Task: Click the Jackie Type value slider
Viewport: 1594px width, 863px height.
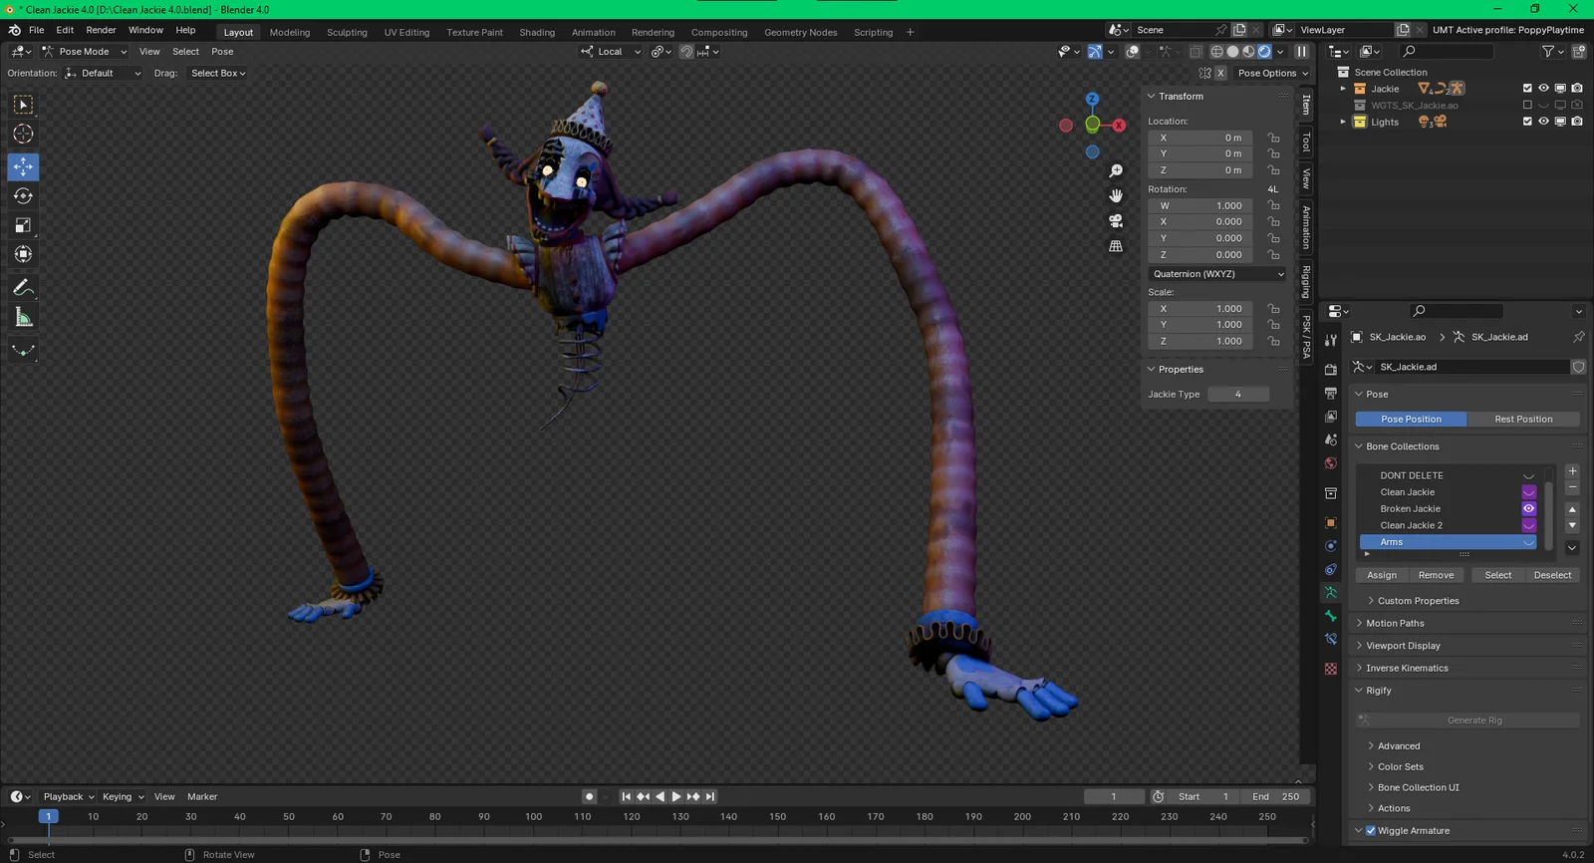Action: 1238,395
